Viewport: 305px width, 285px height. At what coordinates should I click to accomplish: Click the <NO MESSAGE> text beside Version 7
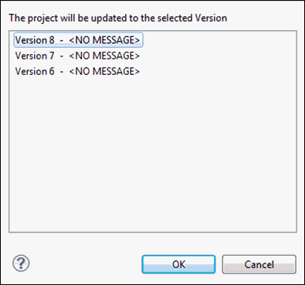pyautogui.click(x=104, y=56)
